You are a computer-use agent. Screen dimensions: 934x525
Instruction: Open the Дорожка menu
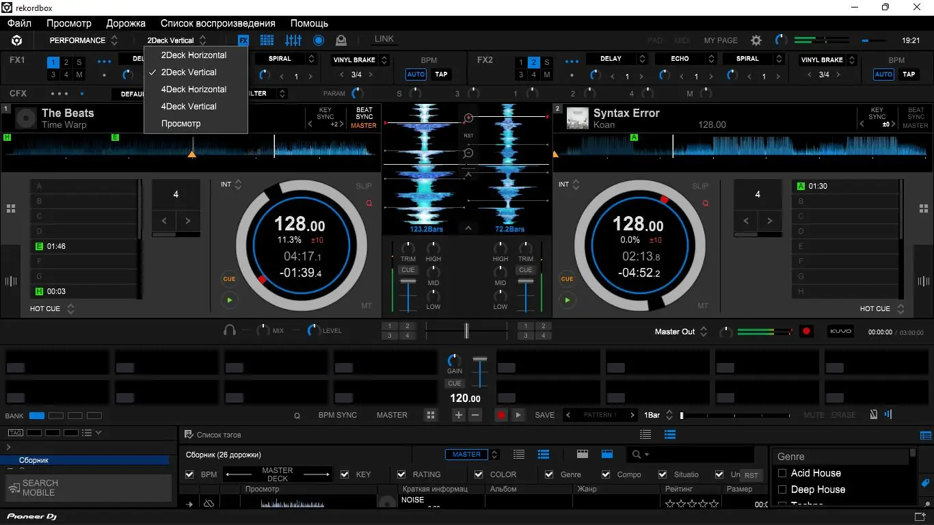coord(126,23)
